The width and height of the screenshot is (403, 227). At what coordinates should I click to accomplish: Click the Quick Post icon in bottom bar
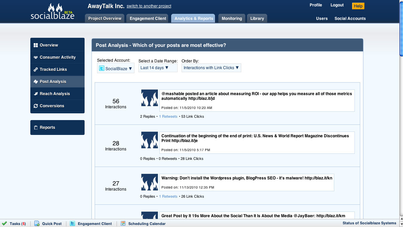tap(37, 223)
